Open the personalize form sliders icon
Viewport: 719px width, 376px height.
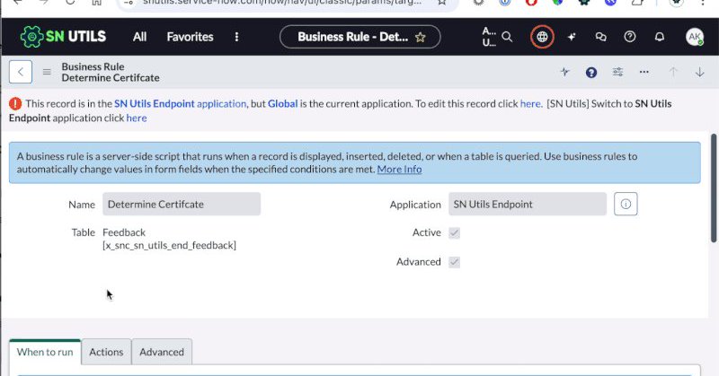(617, 72)
